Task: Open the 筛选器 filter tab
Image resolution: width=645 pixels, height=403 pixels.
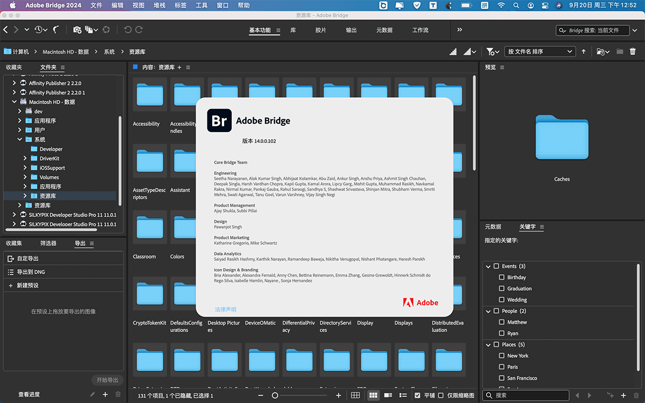Action: [48, 243]
